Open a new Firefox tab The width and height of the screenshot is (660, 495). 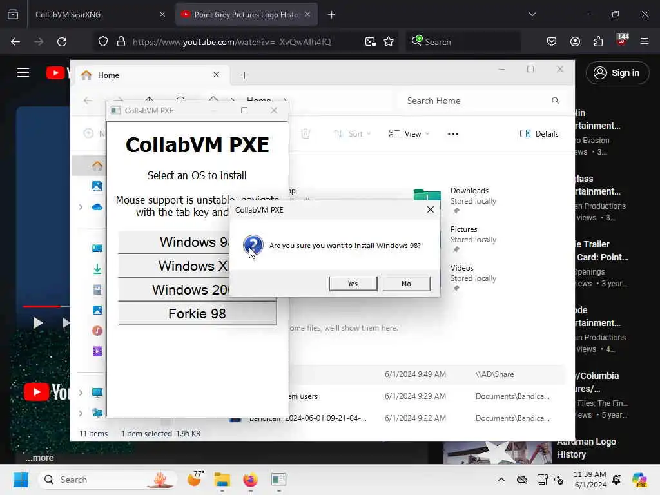(x=331, y=15)
